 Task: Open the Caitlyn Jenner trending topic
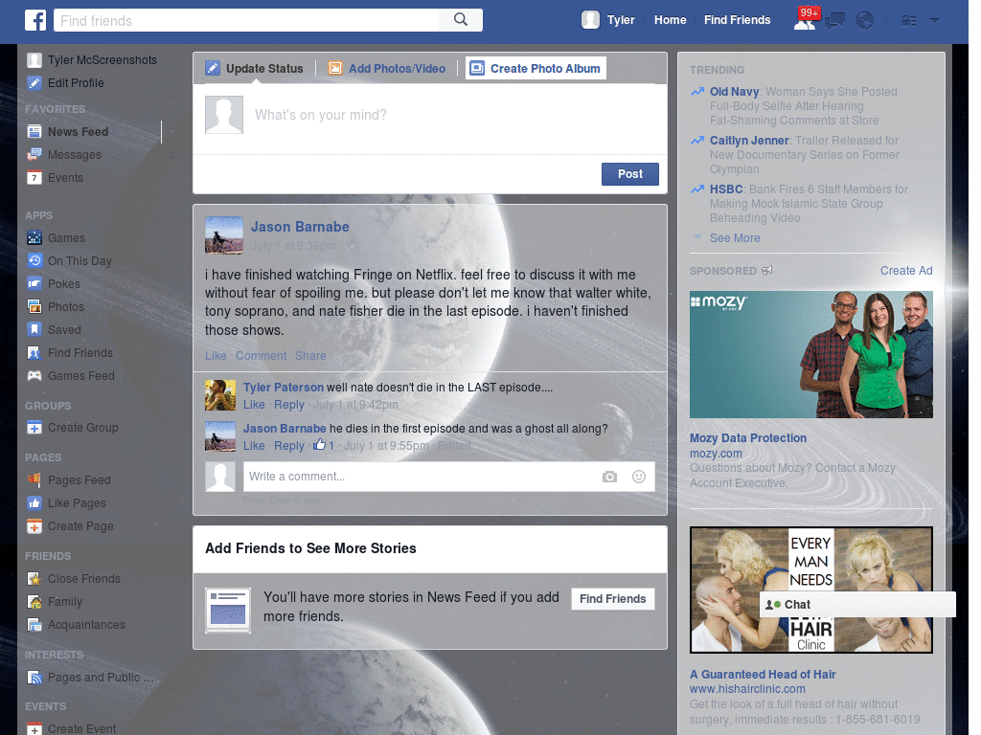[x=749, y=140]
